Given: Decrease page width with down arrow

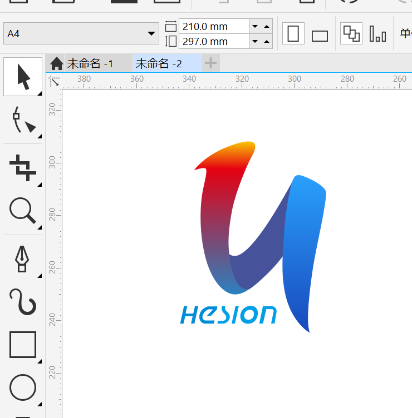Looking at the screenshot, I should pos(255,26).
